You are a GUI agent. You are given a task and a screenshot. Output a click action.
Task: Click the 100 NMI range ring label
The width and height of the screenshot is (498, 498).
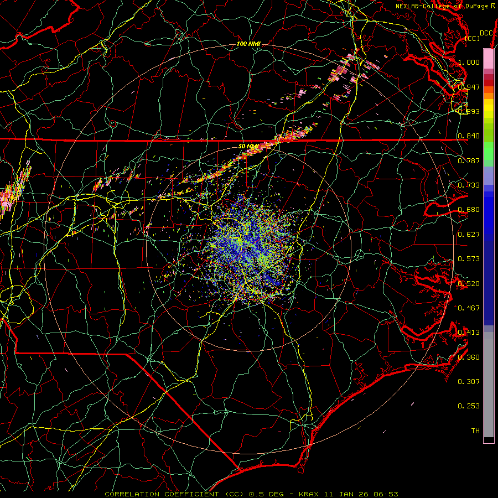(248, 44)
